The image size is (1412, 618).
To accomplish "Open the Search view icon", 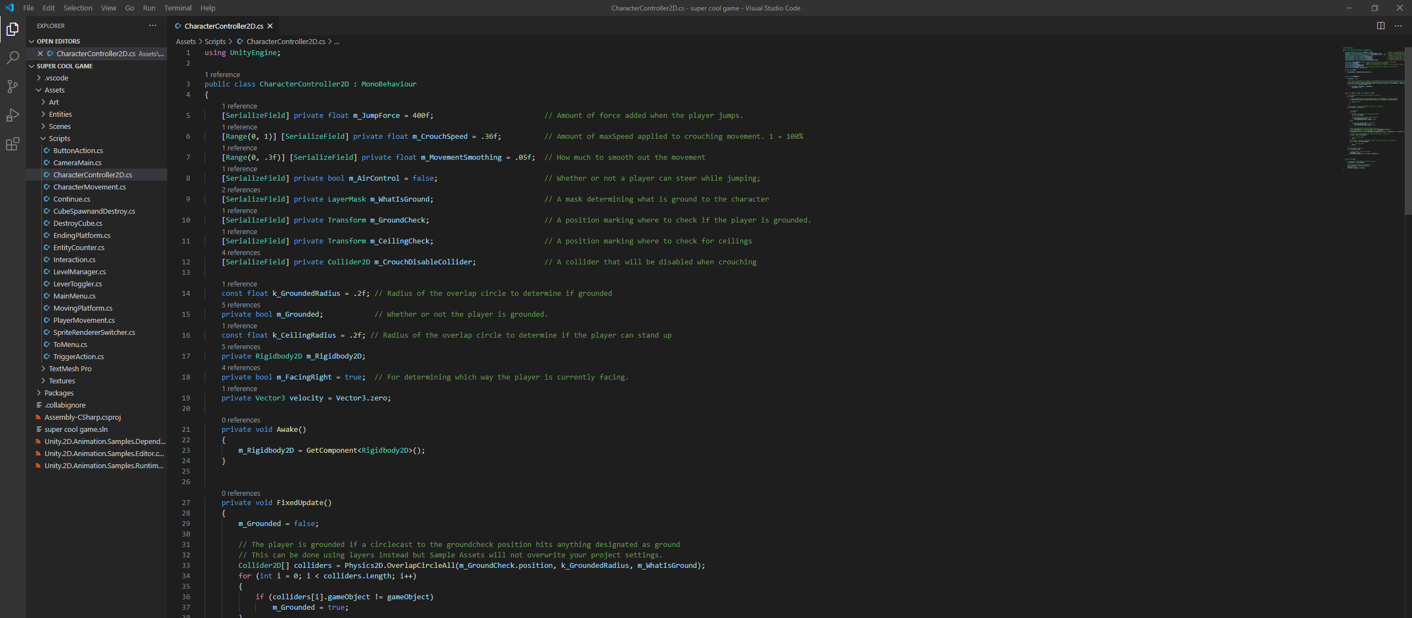I will 12,58.
